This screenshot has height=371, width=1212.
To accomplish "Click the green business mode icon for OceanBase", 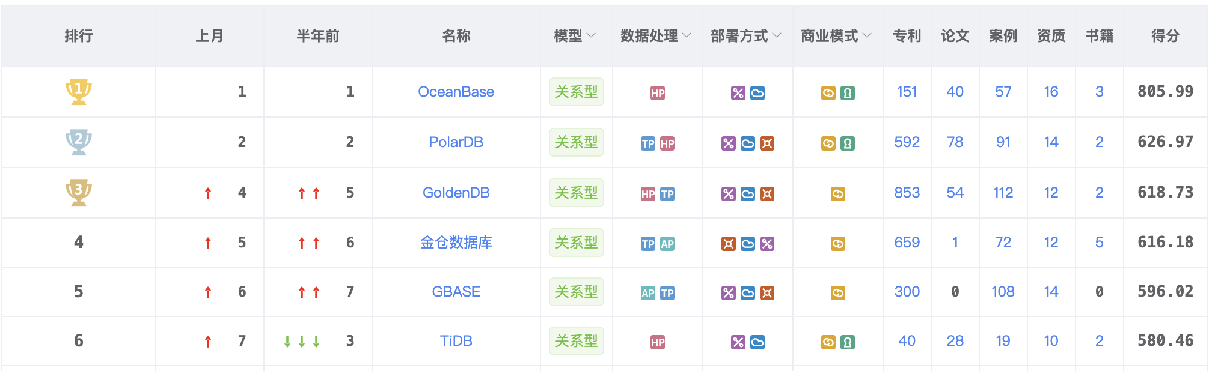I will 848,93.
